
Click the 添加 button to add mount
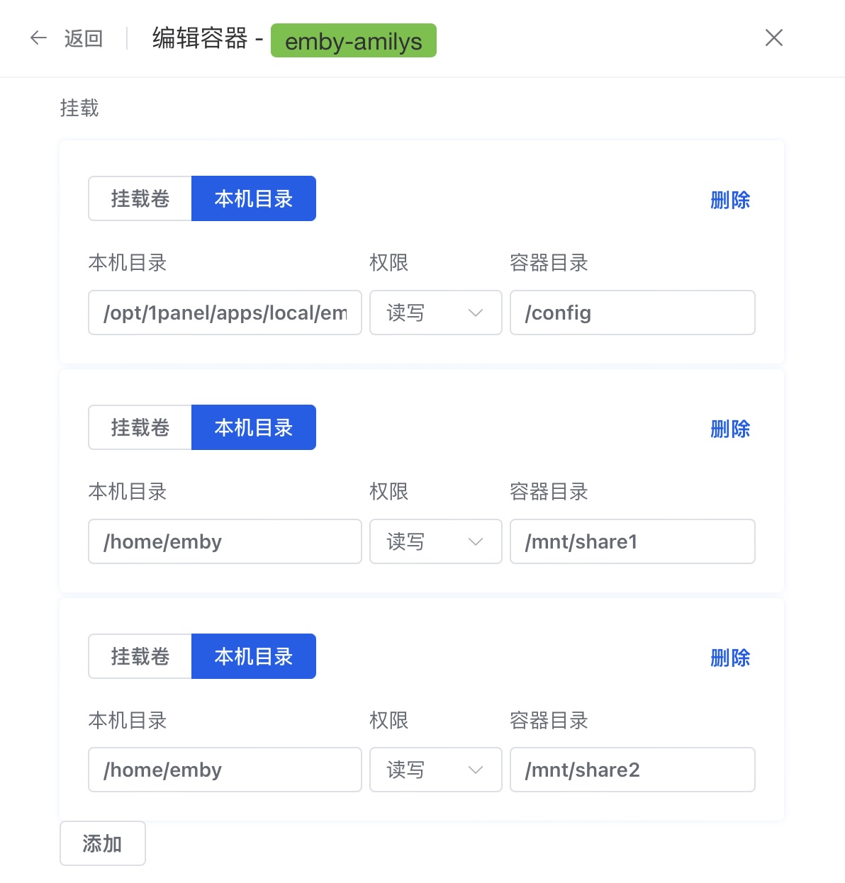tap(103, 843)
